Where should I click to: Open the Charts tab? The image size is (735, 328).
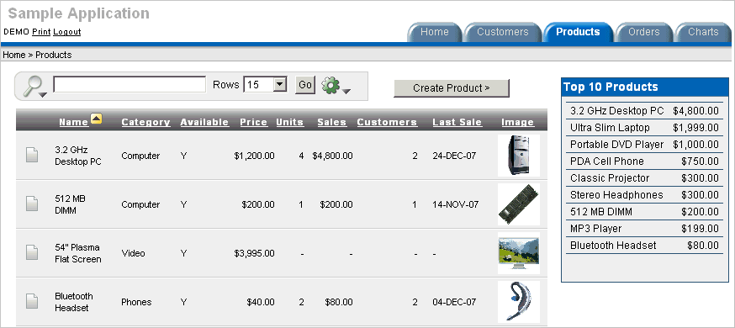[703, 32]
